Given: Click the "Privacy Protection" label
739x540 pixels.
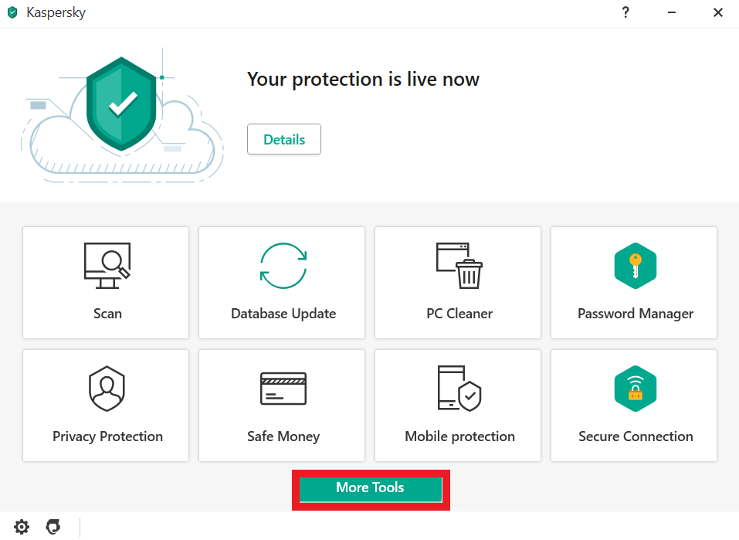Looking at the screenshot, I should tap(107, 436).
